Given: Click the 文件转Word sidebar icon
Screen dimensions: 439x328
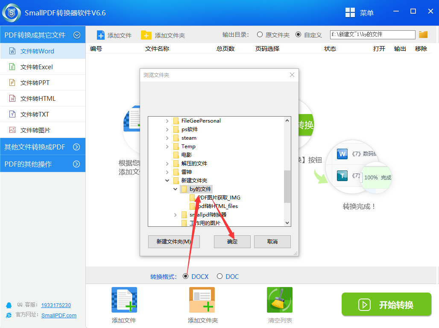Looking at the screenshot, I should 12,51.
